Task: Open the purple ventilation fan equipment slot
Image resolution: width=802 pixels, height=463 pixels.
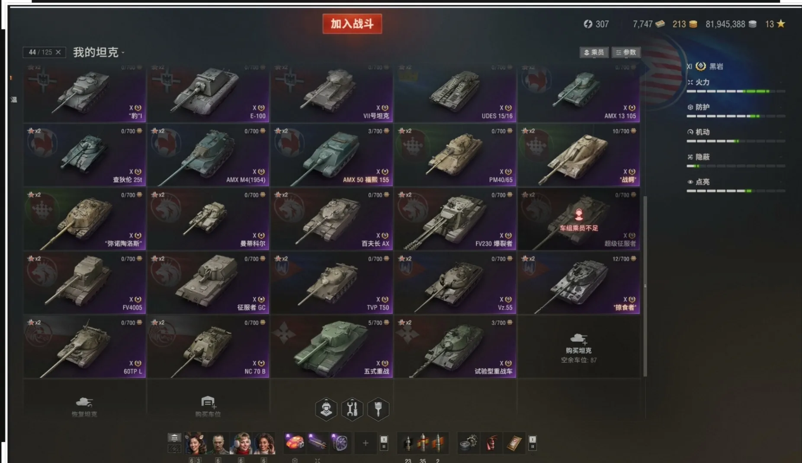Action: click(x=340, y=443)
